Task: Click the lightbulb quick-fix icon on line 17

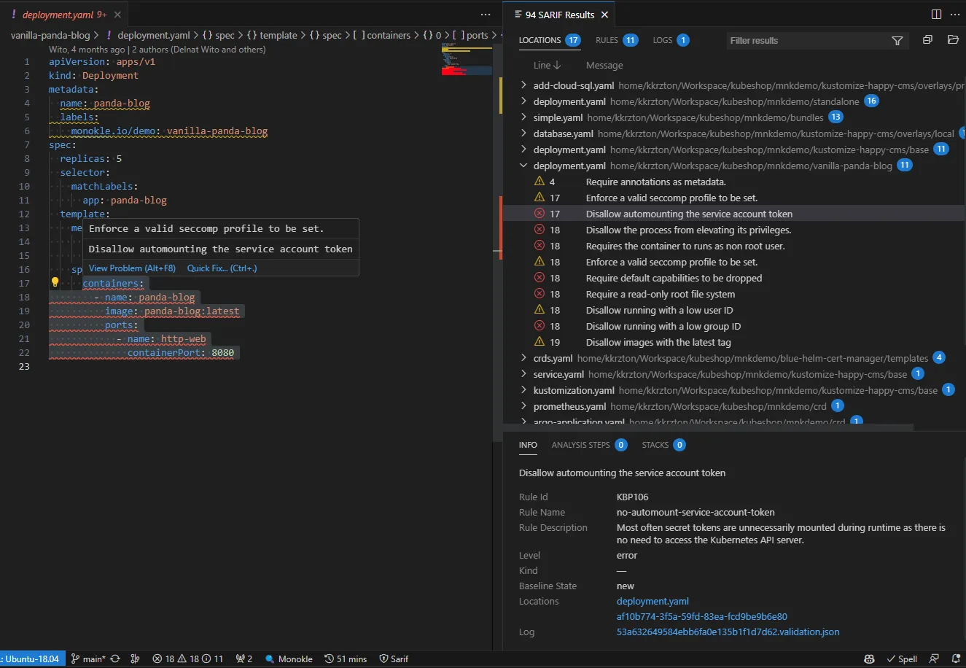Action: pyautogui.click(x=55, y=283)
